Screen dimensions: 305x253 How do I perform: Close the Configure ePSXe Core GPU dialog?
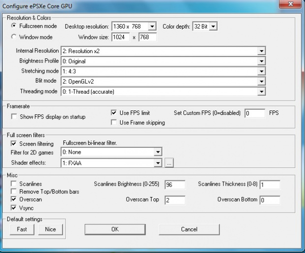click(291, 4)
